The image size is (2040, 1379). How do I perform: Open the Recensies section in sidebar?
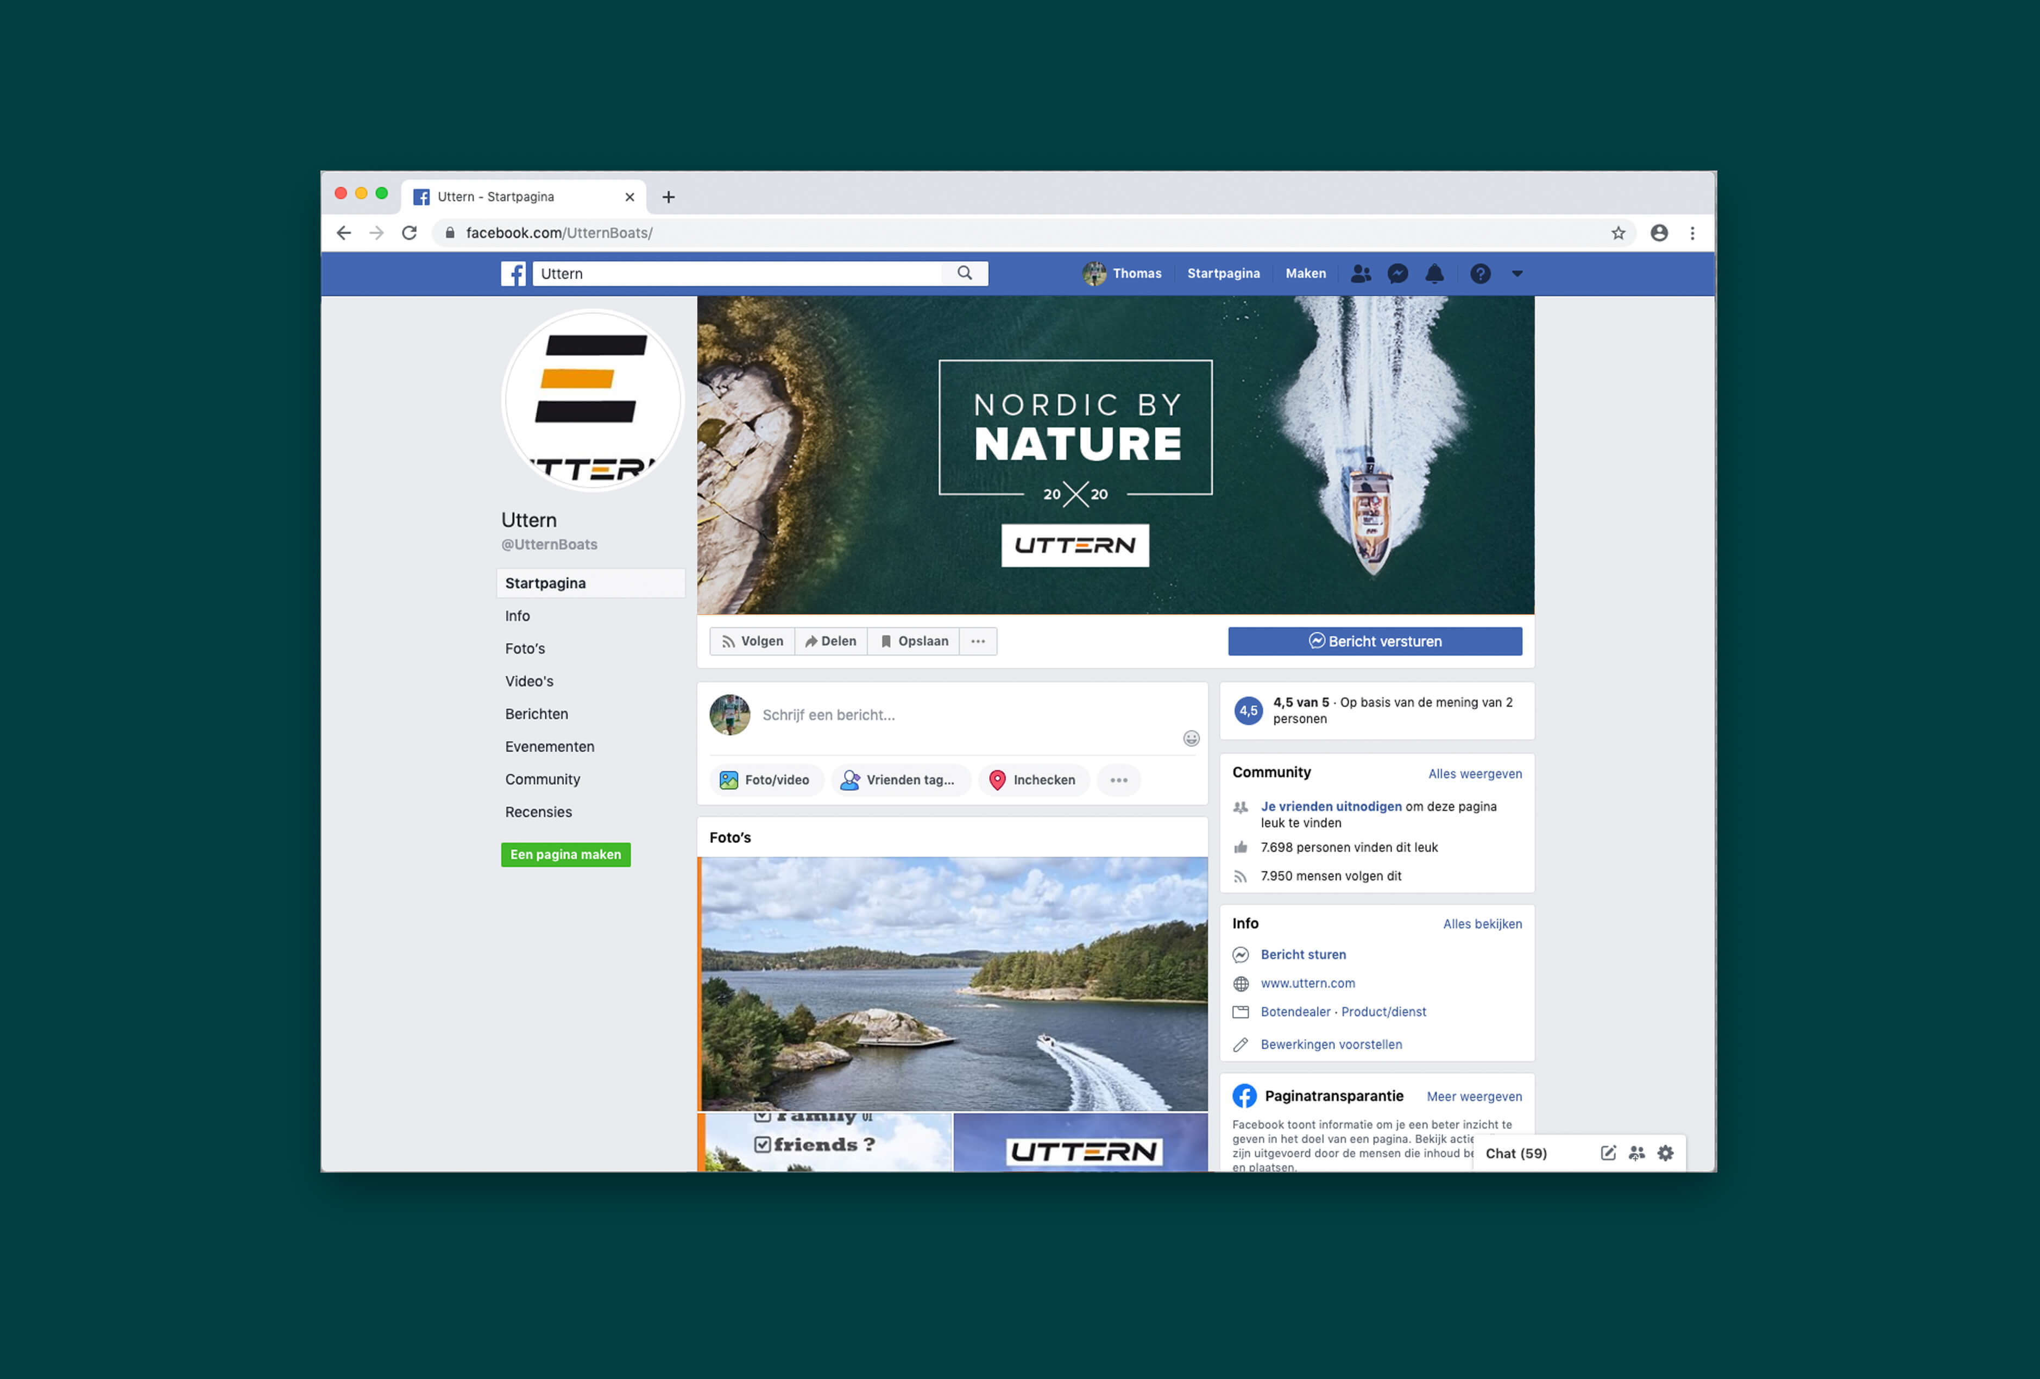538,812
